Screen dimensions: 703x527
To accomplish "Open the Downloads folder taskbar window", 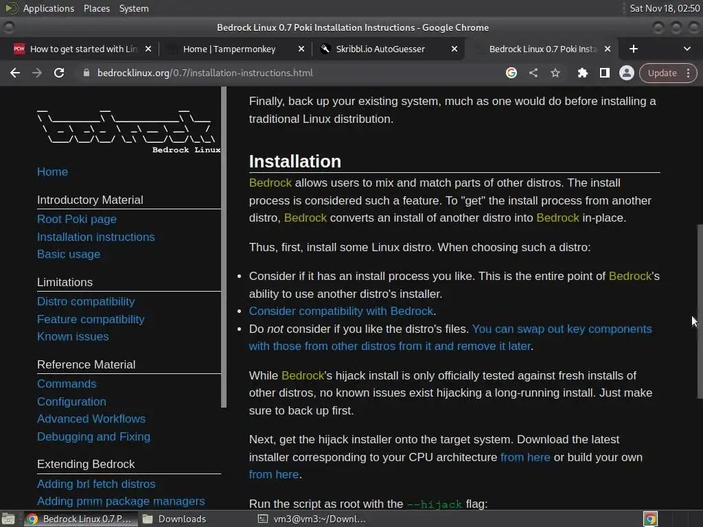I will coord(174,519).
